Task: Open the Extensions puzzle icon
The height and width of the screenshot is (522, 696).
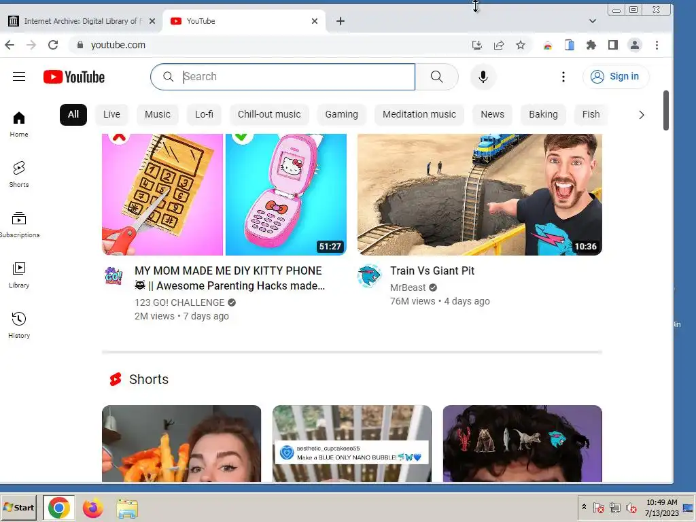Action: [x=591, y=45]
